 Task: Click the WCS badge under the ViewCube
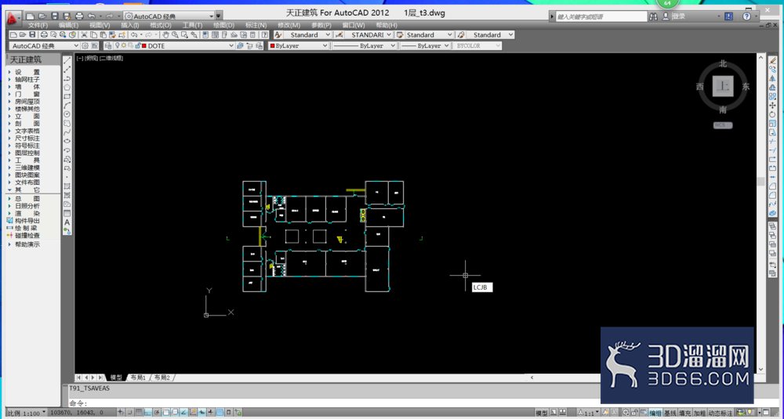pyautogui.click(x=723, y=125)
